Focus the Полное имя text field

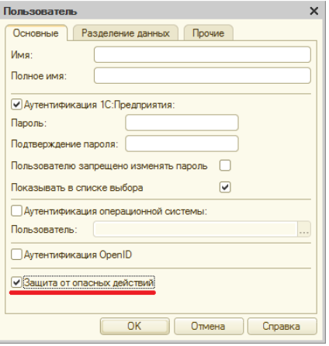[203, 76]
